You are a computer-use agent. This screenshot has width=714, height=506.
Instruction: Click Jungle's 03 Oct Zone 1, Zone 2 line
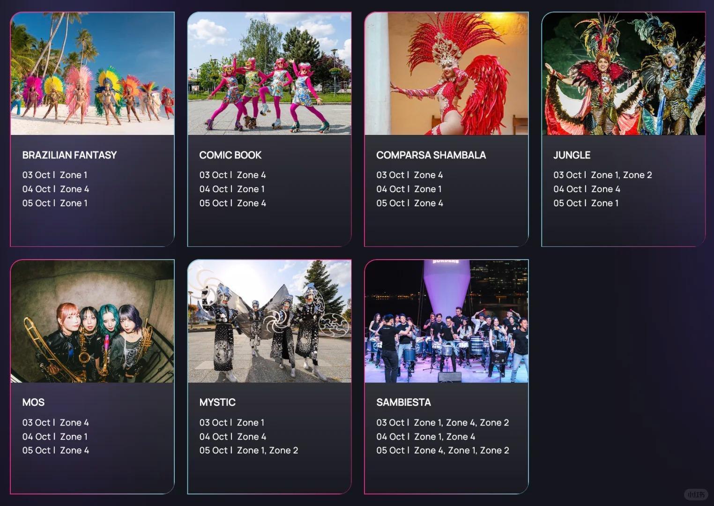coord(602,175)
